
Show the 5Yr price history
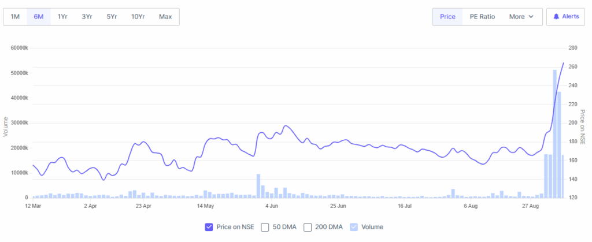point(112,17)
